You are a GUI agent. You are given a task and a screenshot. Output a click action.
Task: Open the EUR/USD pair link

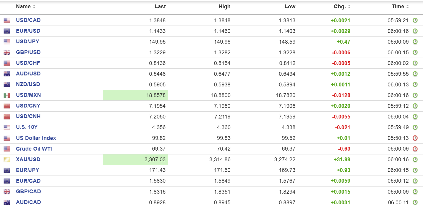[28, 31]
